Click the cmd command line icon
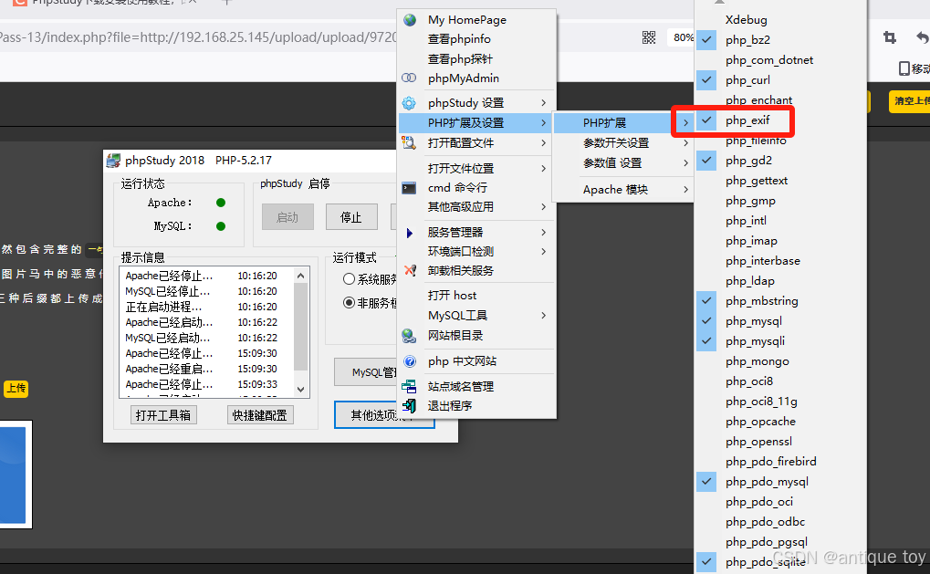This screenshot has height=574, width=930. [409, 188]
